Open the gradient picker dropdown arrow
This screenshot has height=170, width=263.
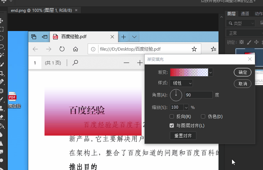click(210, 73)
